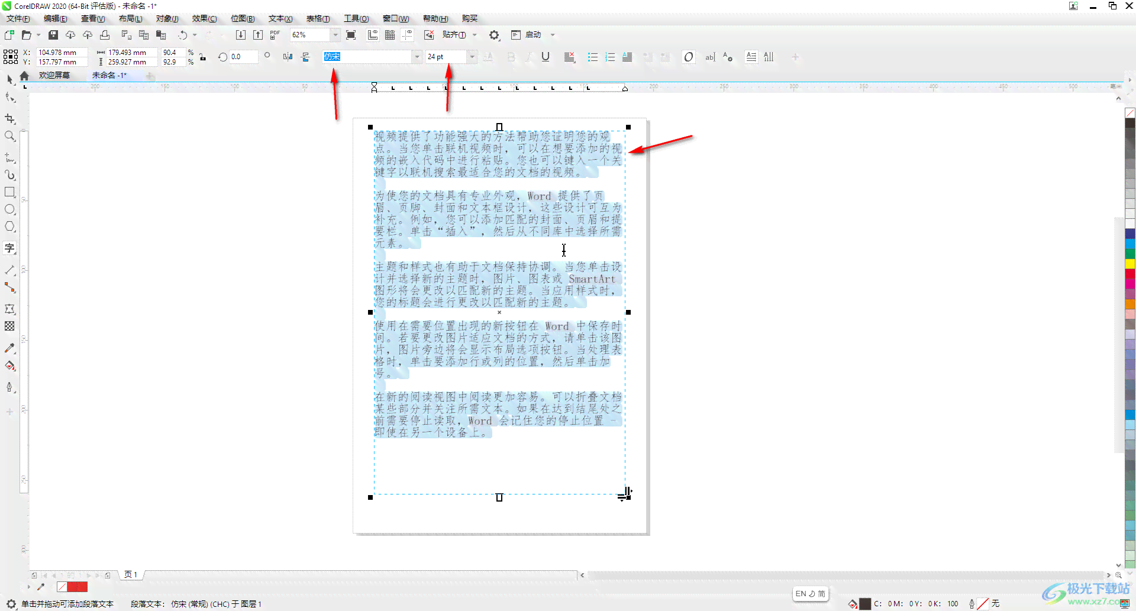Click the full-screen preview icon

351,35
